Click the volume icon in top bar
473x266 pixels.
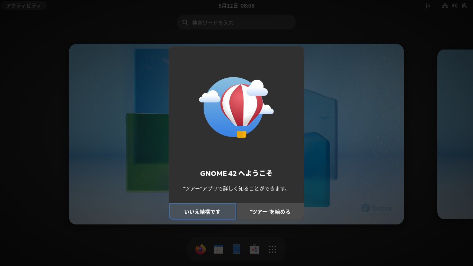point(455,6)
